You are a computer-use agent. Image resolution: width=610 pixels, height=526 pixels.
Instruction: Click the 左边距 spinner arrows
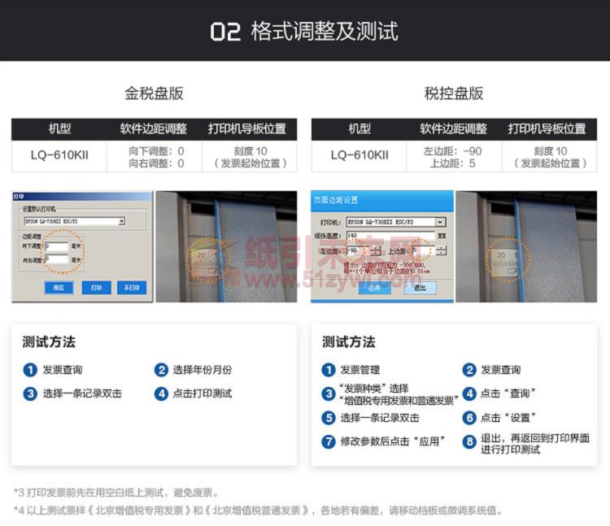coord(375,251)
